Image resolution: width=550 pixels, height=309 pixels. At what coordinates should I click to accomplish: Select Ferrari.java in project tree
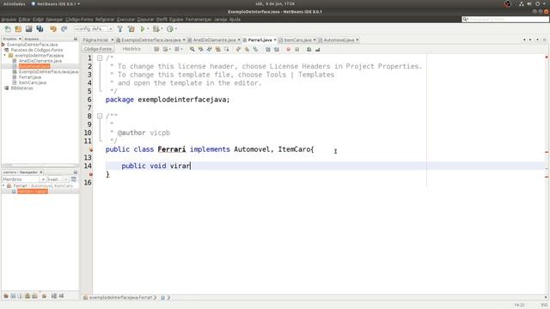(x=30, y=77)
